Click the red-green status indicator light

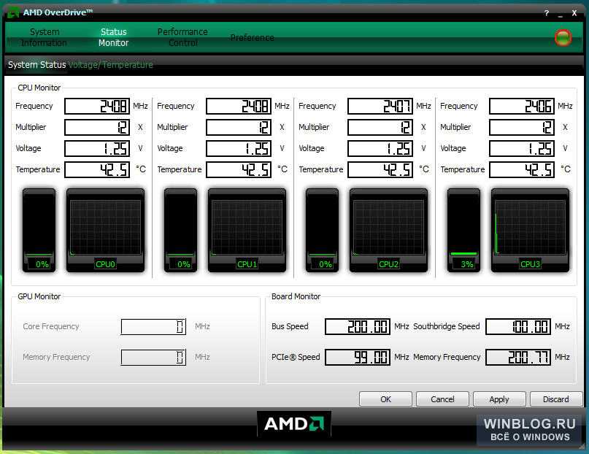(563, 37)
